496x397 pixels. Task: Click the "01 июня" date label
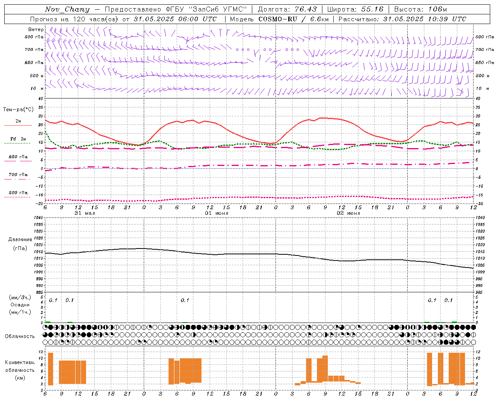[217, 213]
